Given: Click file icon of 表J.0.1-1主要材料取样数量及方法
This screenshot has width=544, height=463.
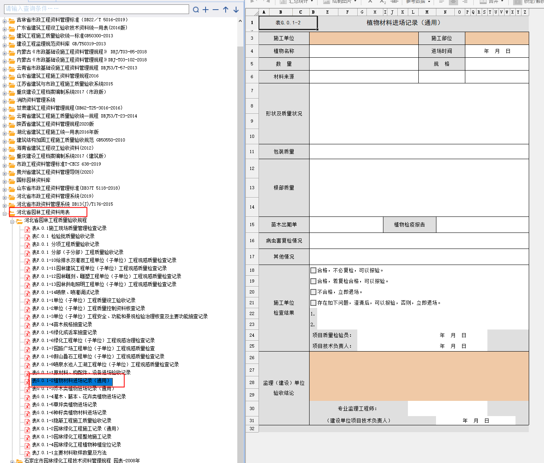Looking at the screenshot, I should (27, 454).
